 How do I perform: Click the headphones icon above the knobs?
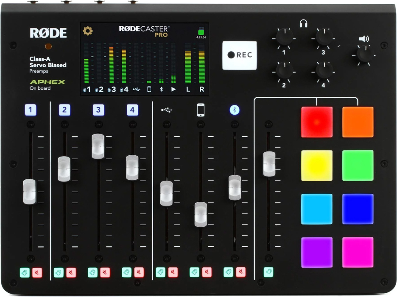point(304,24)
